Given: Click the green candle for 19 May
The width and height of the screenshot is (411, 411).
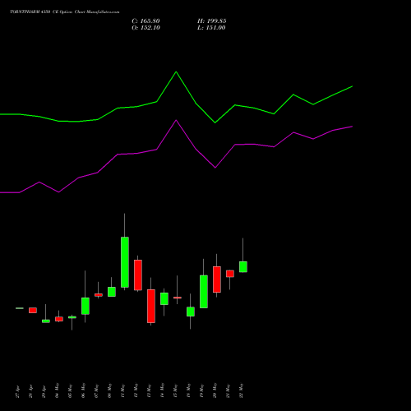Looking at the screenshot, I should tap(204, 292).
